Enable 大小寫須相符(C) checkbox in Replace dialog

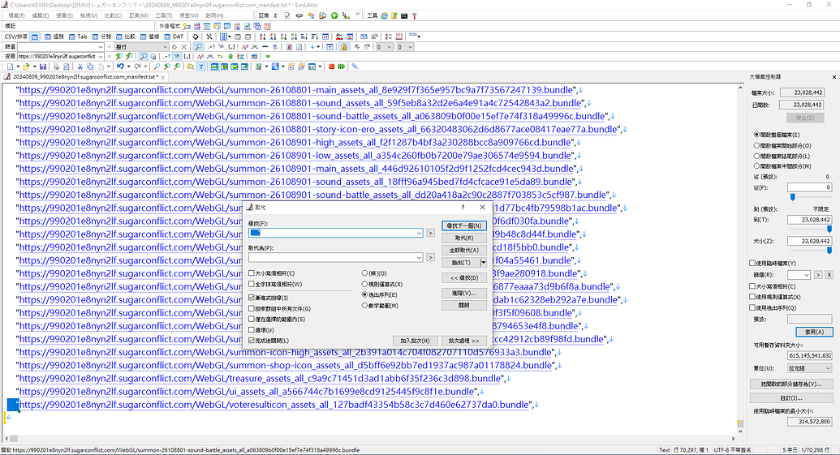(252, 273)
